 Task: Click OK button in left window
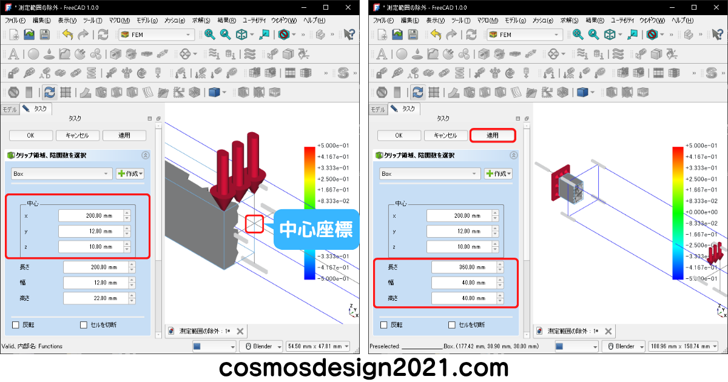30,135
